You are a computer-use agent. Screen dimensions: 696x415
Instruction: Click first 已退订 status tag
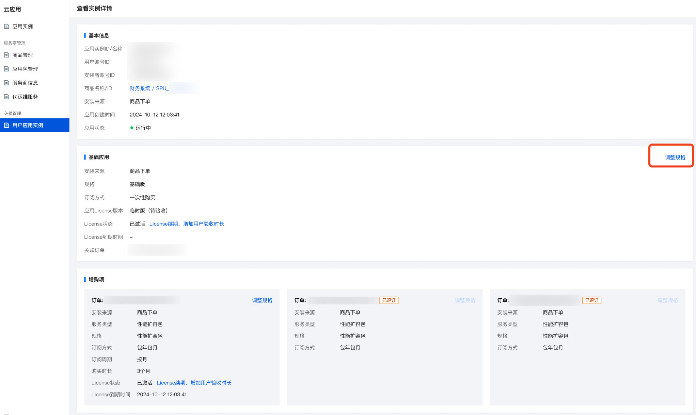coord(389,300)
